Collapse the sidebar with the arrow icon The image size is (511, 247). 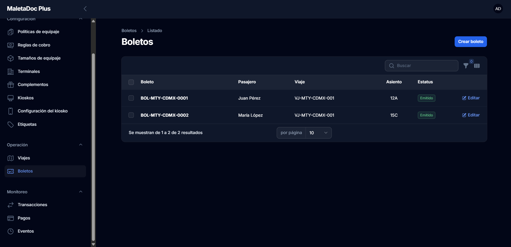[85, 9]
